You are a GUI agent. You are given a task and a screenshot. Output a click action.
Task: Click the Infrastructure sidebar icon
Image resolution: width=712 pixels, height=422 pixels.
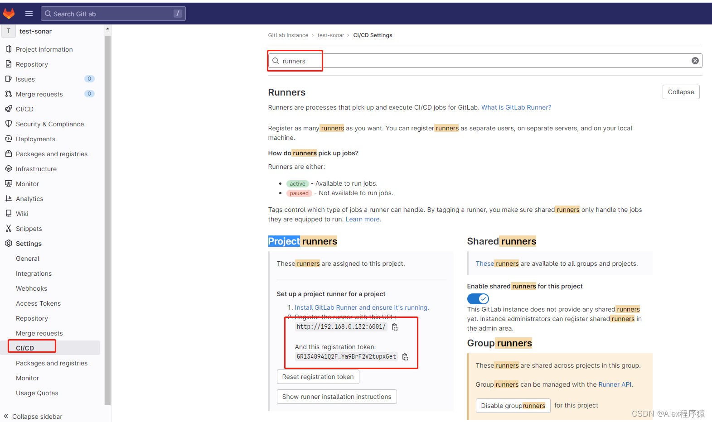9,168
